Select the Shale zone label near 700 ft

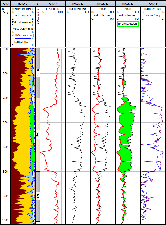38,73
